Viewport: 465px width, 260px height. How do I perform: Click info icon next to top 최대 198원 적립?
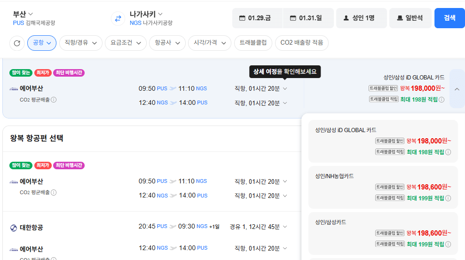[x=441, y=100]
